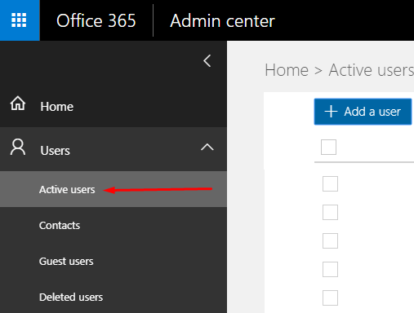Check the third user row checkbox
This screenshot has height=313, width=414.
pos(330,240)
